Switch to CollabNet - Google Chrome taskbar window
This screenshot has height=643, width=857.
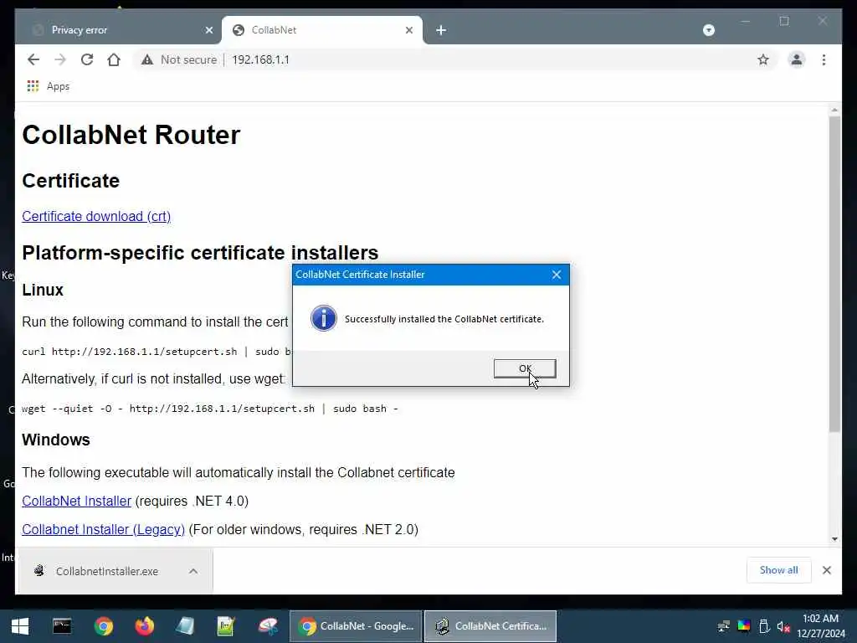[x=356, y=626]
